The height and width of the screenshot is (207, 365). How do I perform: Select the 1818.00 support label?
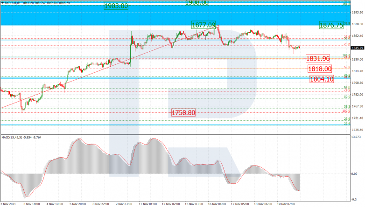320,69
